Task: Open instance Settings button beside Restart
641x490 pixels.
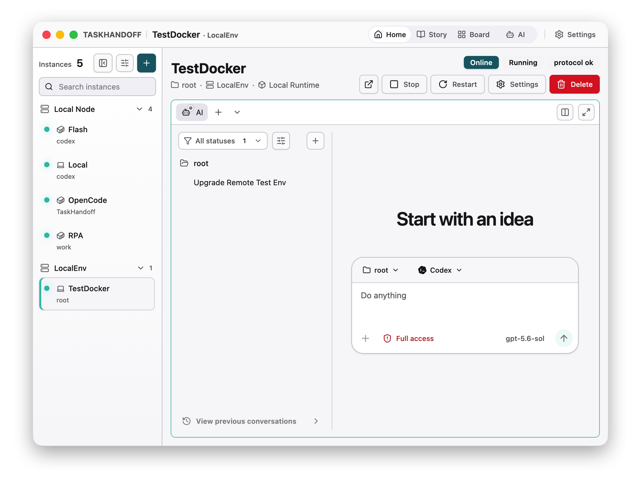Action: (x=517, y=84)
